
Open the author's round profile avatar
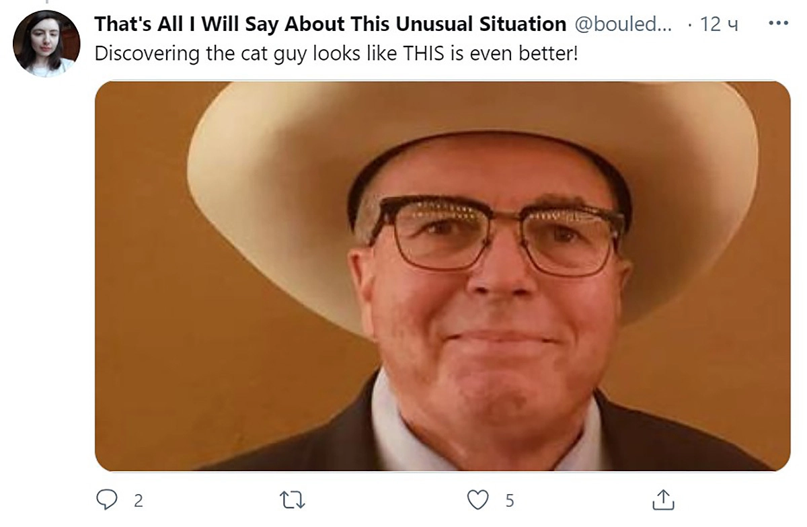(47, 44)
